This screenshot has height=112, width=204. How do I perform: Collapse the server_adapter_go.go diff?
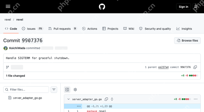coord(68,99)
